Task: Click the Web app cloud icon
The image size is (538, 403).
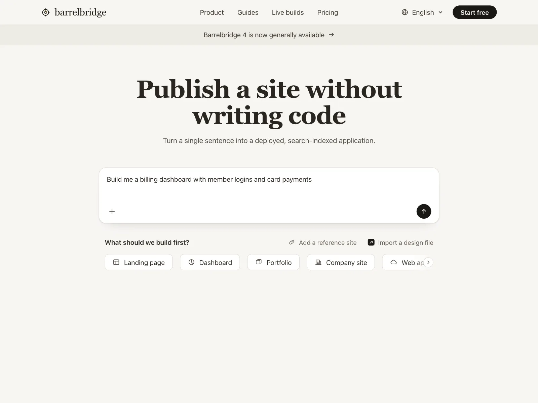Action: (x=393, y=262)
